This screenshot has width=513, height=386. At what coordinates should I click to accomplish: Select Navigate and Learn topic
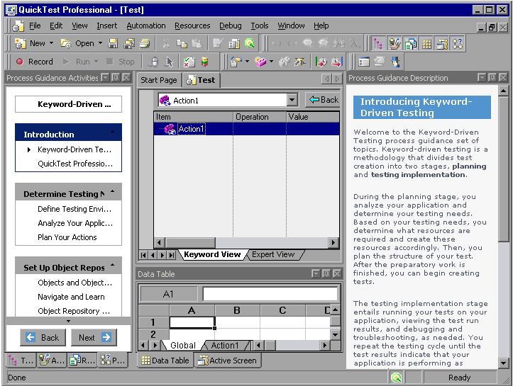coord(71,297)
